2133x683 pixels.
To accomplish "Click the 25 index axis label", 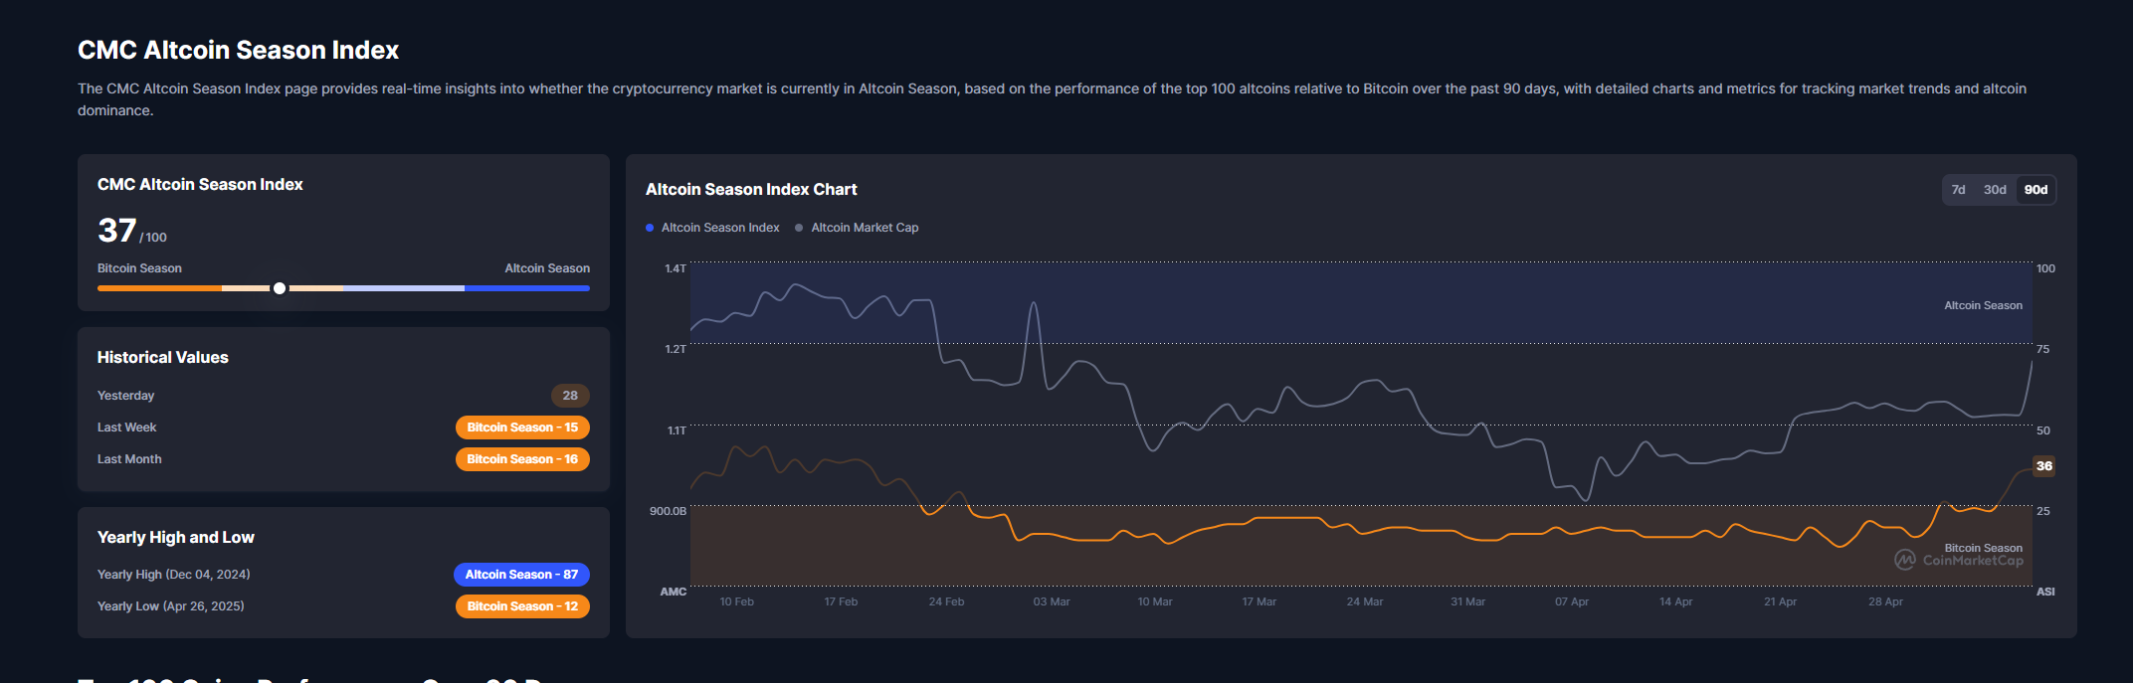I will click(x=2042, y=511).
